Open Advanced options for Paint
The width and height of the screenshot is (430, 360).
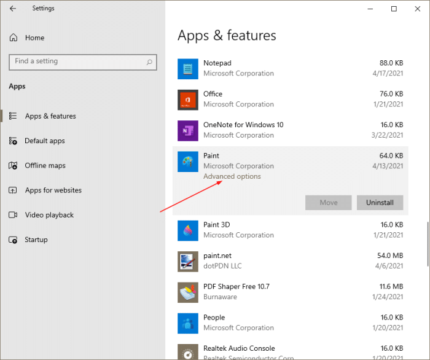pyautogui.click(x=232, y=176)
